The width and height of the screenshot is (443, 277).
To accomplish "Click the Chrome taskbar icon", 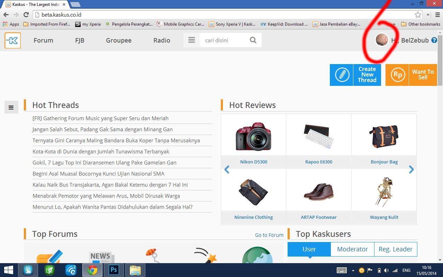I will 92,270.
